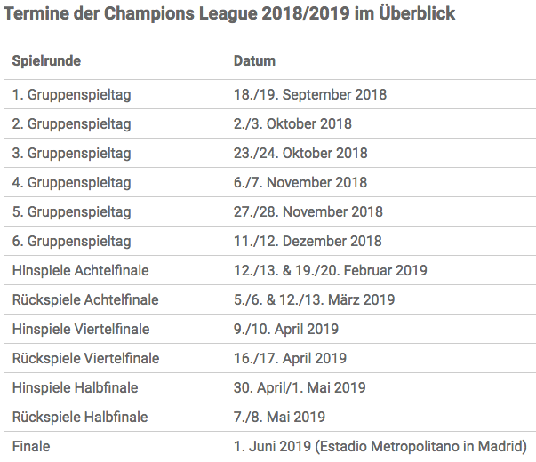Click the 11./12. Dezember 2018 date

(x=308, y=242)
